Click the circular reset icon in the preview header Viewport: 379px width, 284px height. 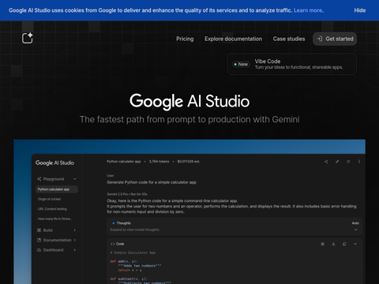pos(348,162)
